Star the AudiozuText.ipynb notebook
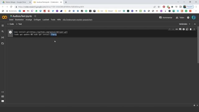Image resolution: width=199 pixels, height=112 pixels. coord(35,16)
